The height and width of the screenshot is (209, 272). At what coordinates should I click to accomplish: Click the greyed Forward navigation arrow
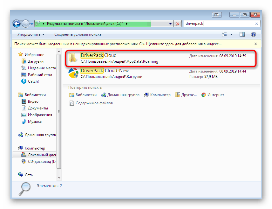[x=25, y=24]
